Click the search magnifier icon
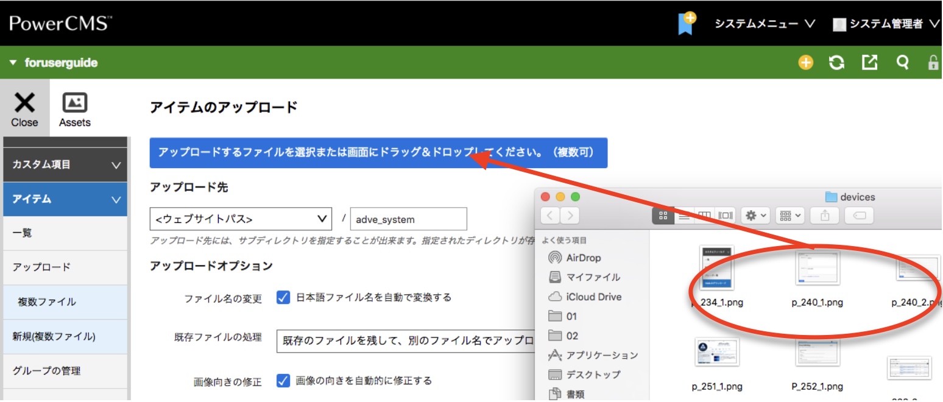Image resolution: width=943 pixels, height=402 pixels. (x=903, y=63)
